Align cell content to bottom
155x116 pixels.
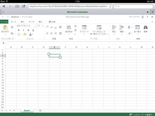(56, 28)
